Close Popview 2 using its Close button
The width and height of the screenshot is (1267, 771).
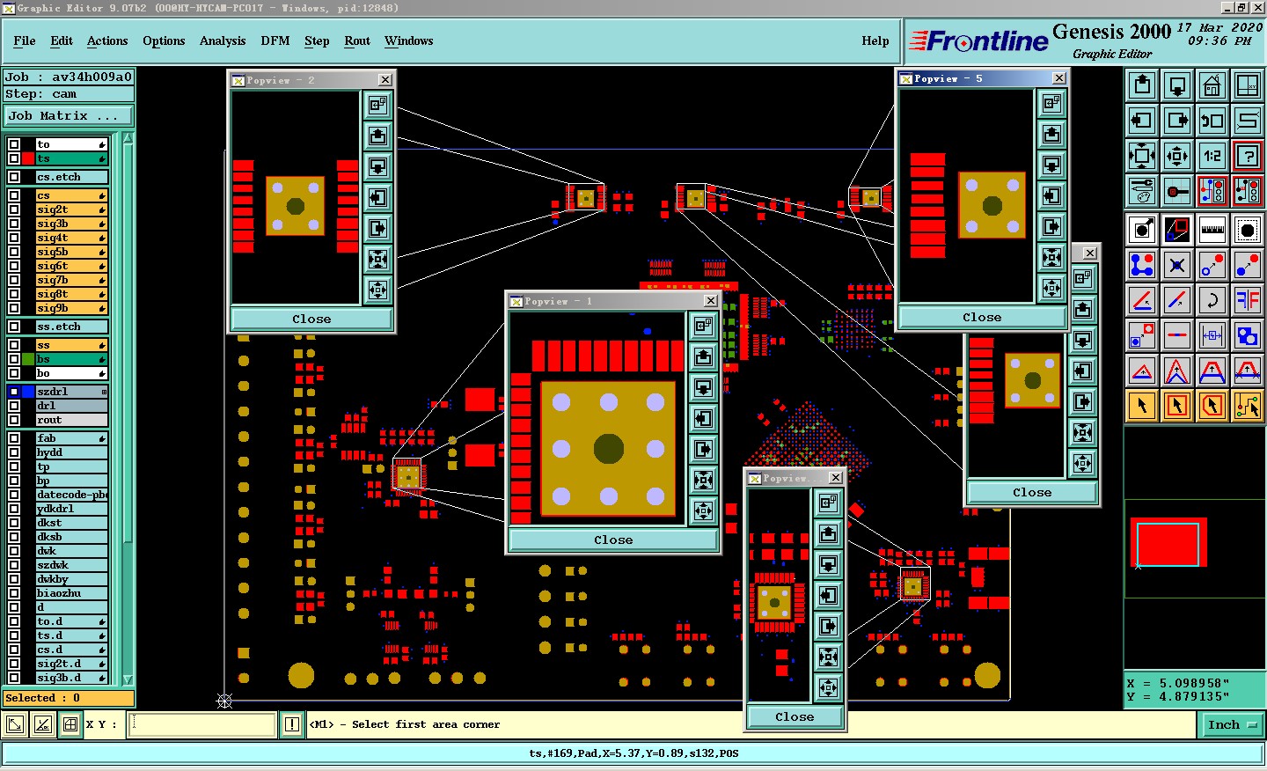(x=311, y=319)
